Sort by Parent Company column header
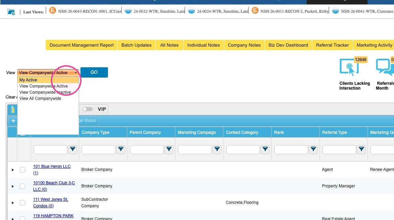394x220 pixels. 145,132
